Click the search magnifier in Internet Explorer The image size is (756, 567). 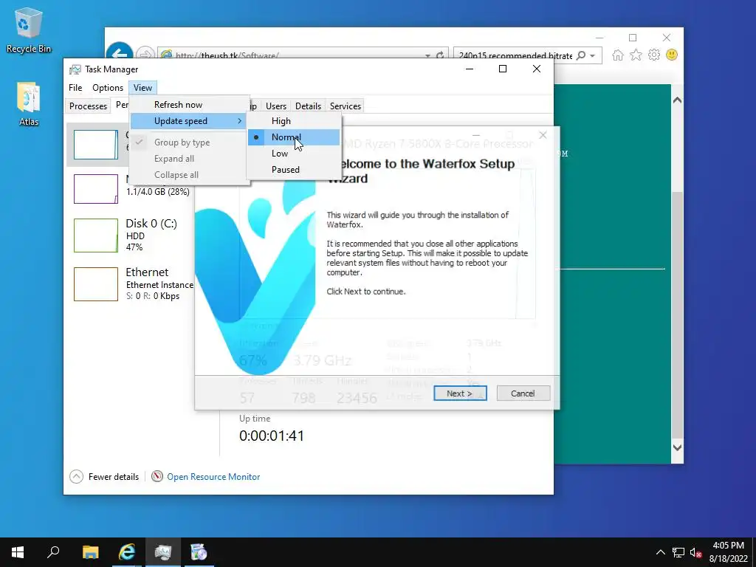click(581, 55)
